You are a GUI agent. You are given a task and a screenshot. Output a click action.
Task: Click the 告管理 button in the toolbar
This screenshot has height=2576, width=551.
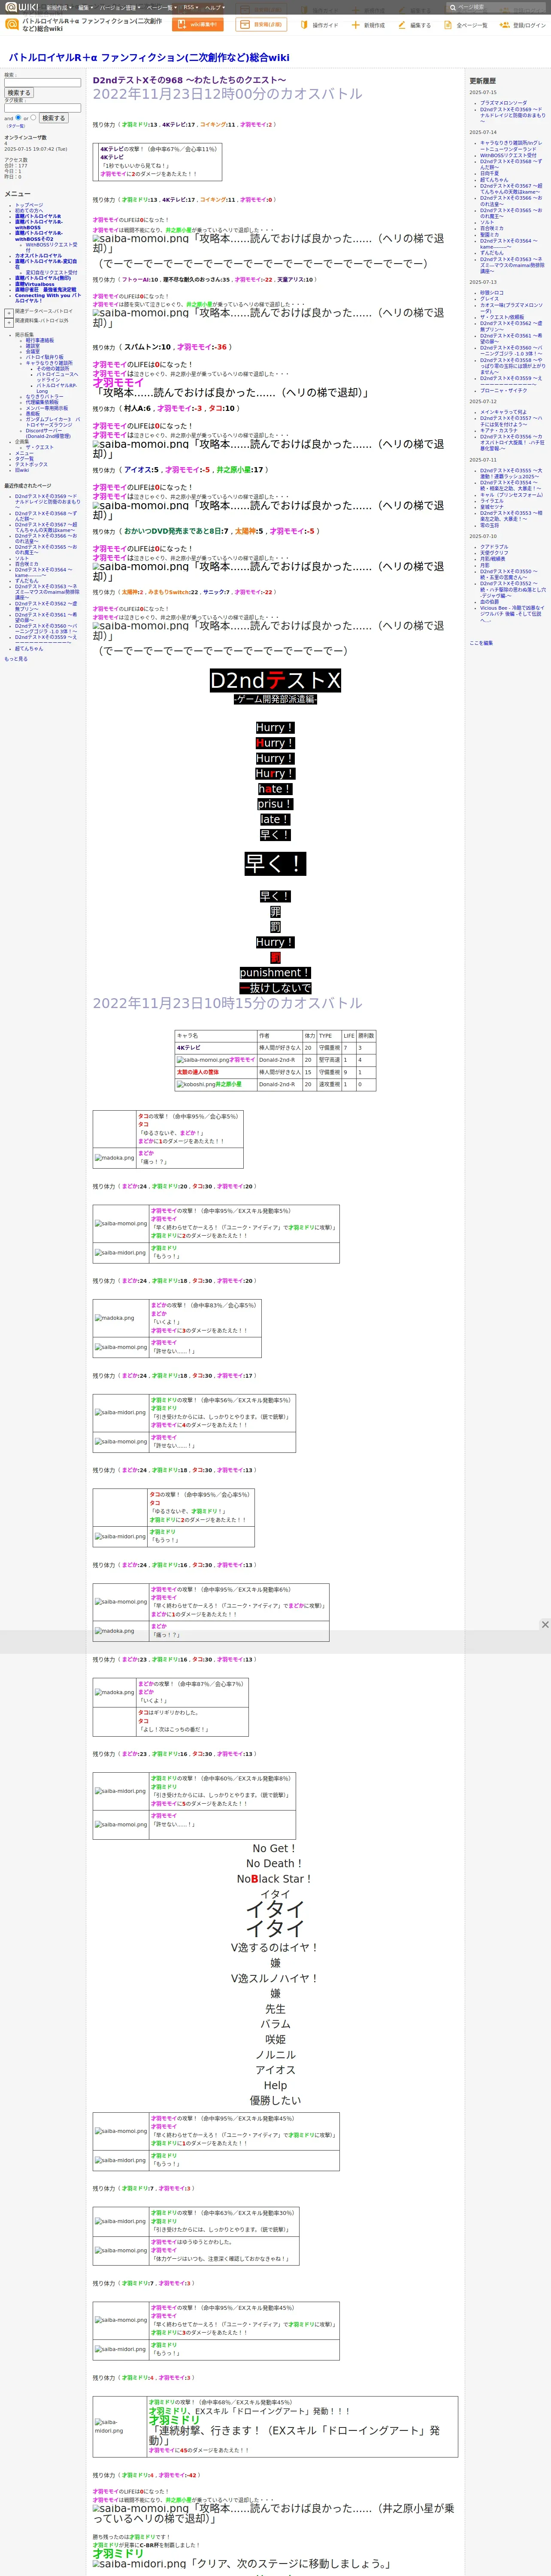point(261,25)
